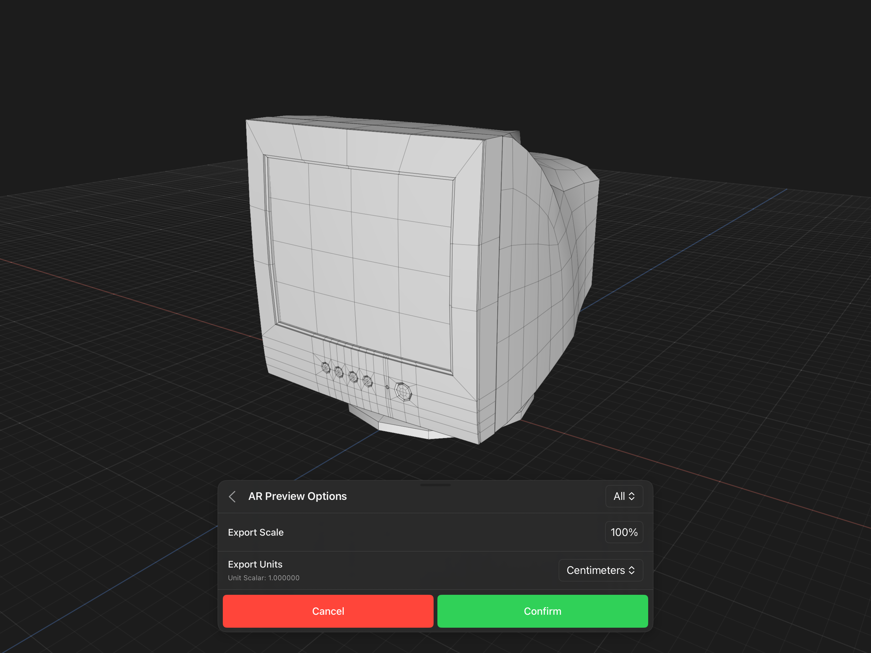Viewport: 871px width, 653px height.
Task: Click the Export Scale label
Action: point(255,532)
